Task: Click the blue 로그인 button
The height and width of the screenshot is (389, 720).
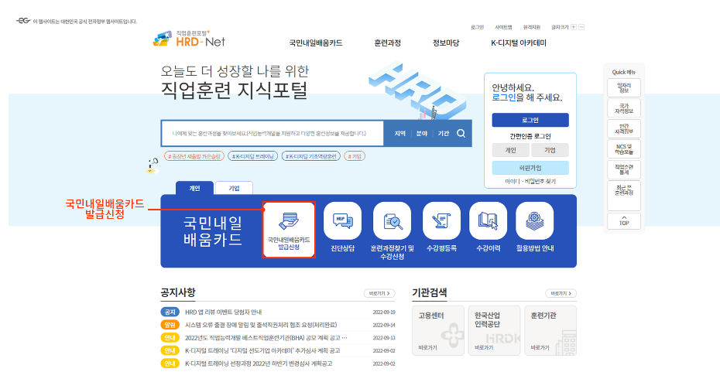Action: coord(530,120)
